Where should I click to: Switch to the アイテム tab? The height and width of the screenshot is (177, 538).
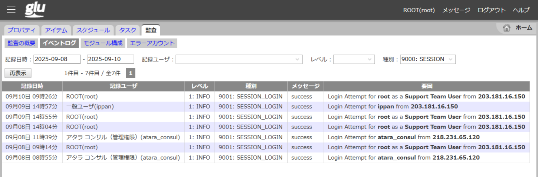pyautogui.click(x=56, y=30)
